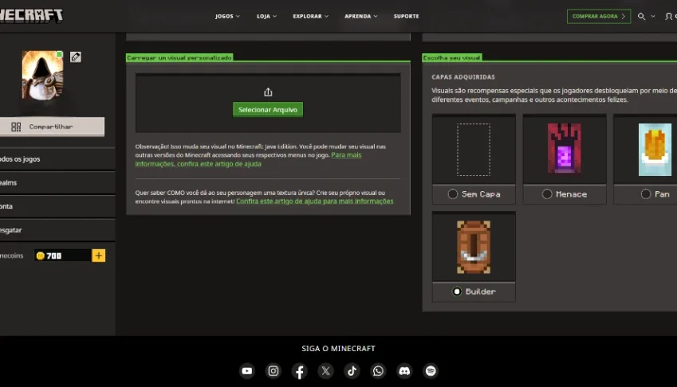Click the 'Capas Adquiridas' heading

click(463, 77)
